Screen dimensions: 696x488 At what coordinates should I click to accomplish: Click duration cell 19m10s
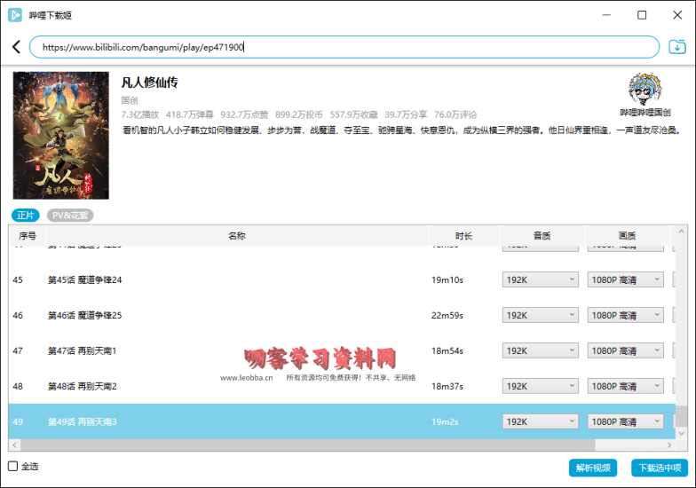447,280
